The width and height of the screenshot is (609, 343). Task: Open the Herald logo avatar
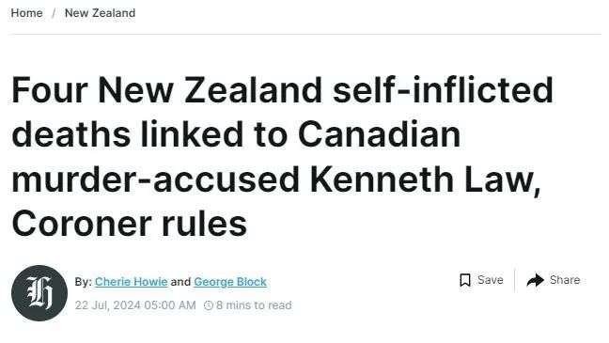tap(39, 293)
